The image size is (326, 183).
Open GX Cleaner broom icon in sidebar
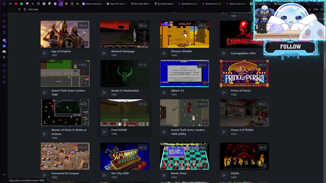coord(4,21)
